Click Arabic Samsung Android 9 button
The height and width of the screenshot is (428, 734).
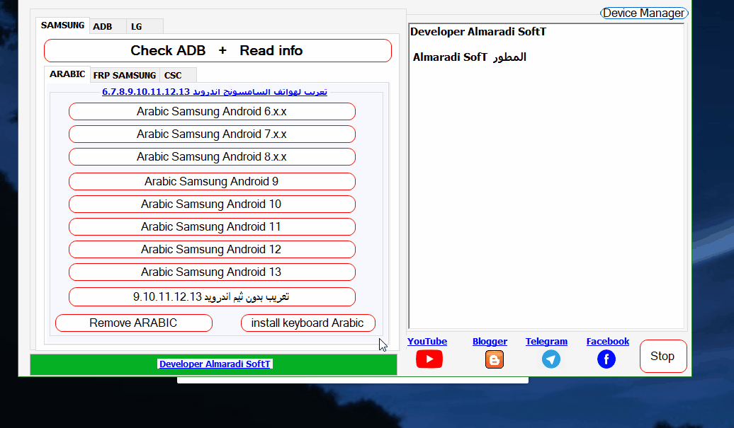[212, 181]
